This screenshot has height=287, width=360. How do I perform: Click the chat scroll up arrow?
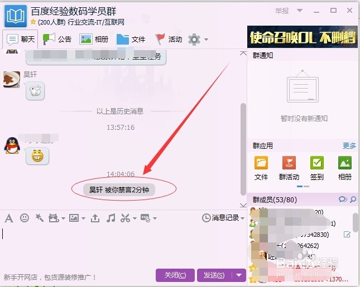243,53
